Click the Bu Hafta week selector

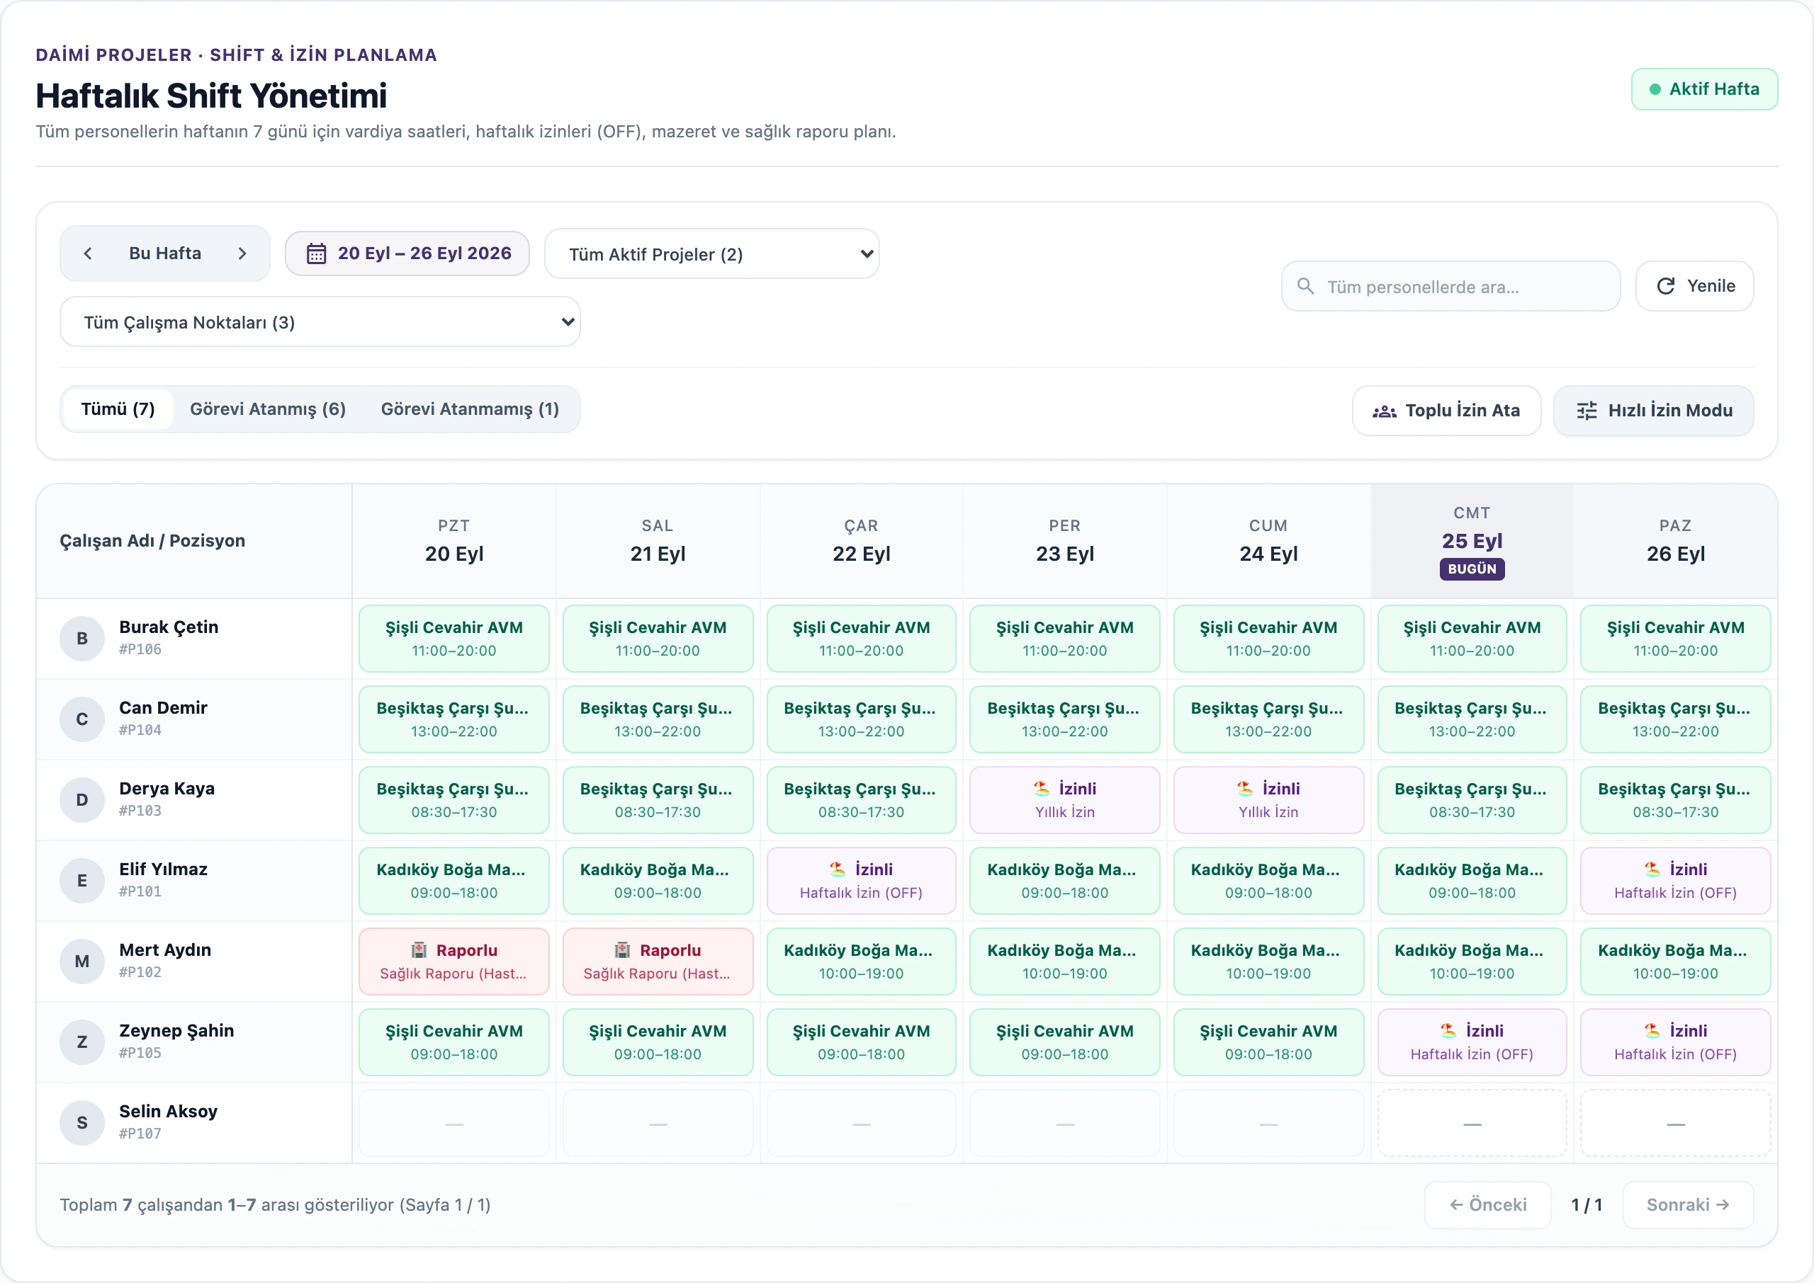[x=165, y=253]
